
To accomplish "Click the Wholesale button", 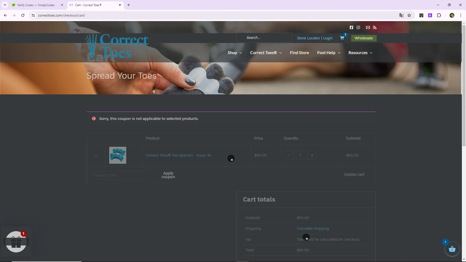I will click(364, 38).
